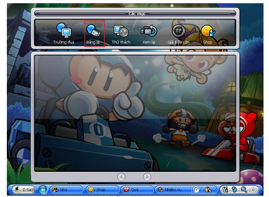Go to previous page with left arrow
The height and width of the screenshot is (197, 269).
point(121,177)
